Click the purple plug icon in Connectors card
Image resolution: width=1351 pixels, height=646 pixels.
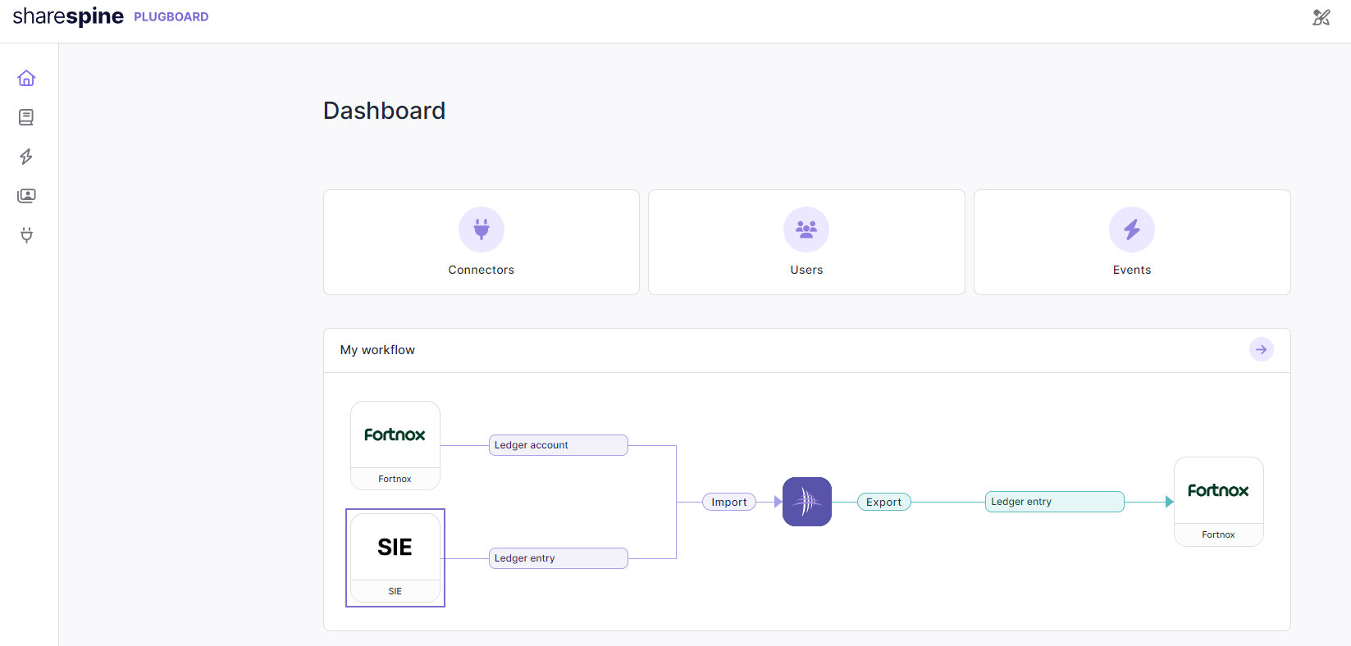click(482, 230)
